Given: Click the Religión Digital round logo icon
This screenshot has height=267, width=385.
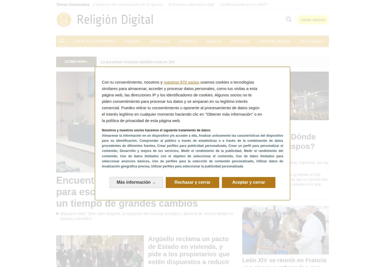Looking at the screenshot, I should (x=64, y=20).
